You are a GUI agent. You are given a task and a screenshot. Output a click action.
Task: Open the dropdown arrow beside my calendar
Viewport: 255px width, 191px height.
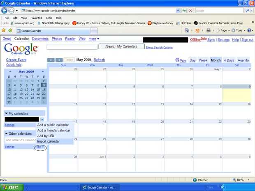pyautogui.click(x=42, y=120)
